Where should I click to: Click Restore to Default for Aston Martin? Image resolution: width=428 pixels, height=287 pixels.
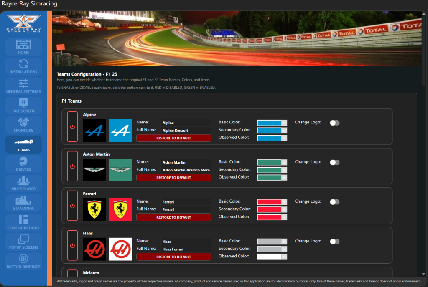173,178
